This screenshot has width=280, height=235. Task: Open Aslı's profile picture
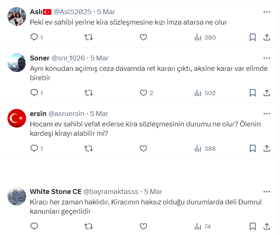pyautogui.click(x=17, y=16)
